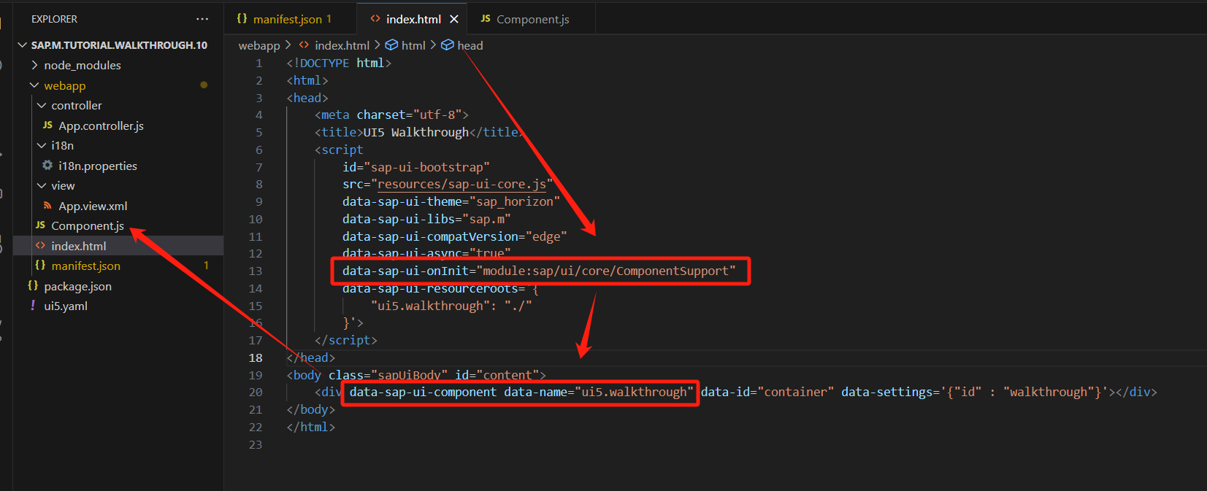1207x491 pixels.
Task: Close the index.html editor tab
Action: click(x=454, y=19)
